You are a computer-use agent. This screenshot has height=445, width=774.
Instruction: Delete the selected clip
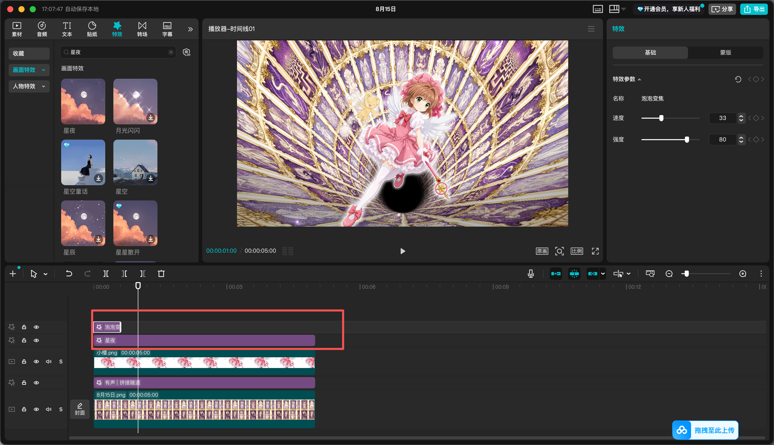[161, 274]
